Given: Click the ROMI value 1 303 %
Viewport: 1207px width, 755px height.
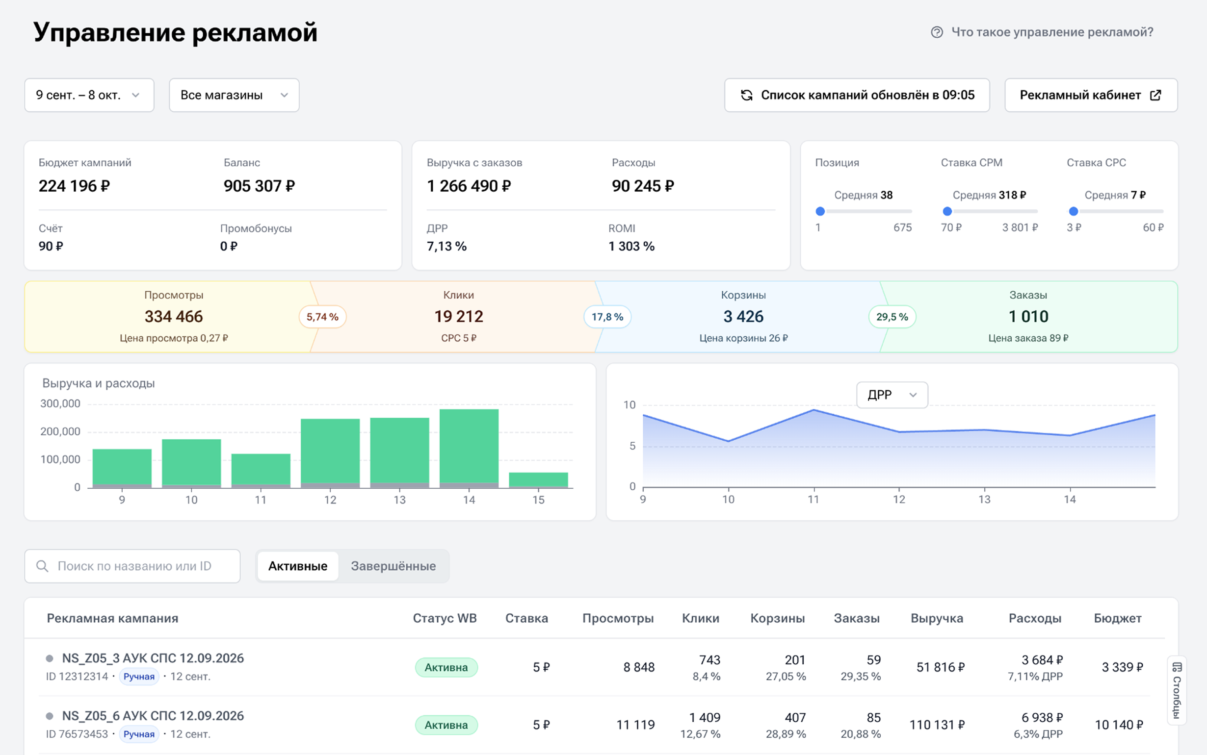Looking at the screenshot, I should (x=631, y=246).
